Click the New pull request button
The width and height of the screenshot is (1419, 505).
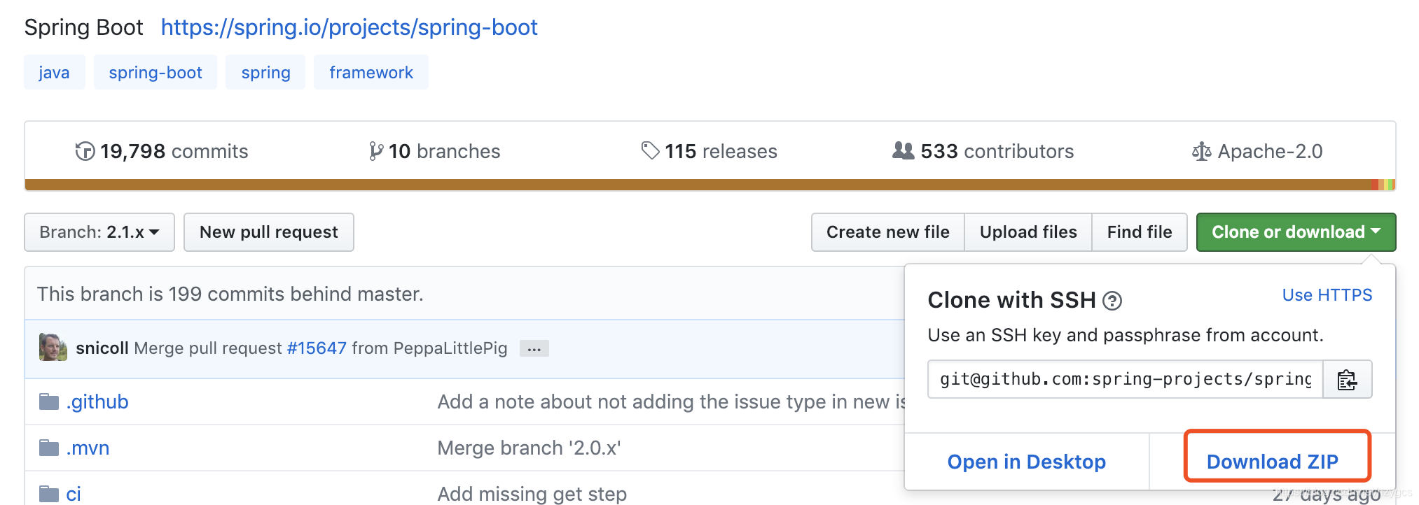tap(269, 232)
